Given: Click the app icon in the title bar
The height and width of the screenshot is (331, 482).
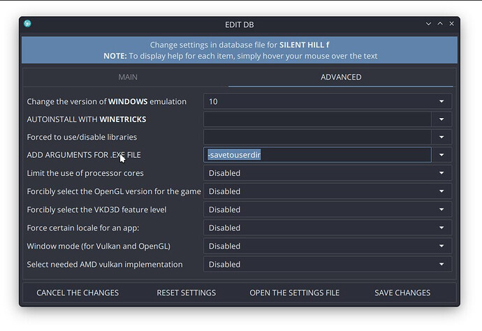Looking at the screenshot, I should tap(28, 24).
